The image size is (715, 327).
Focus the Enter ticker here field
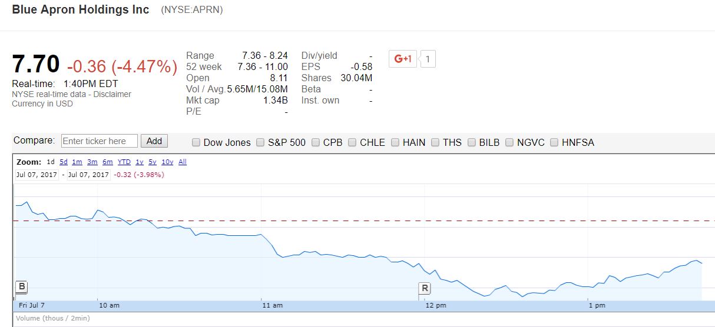99,141
